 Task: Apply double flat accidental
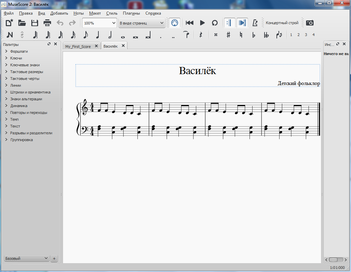pyautogui.click(x=266, y=35)
